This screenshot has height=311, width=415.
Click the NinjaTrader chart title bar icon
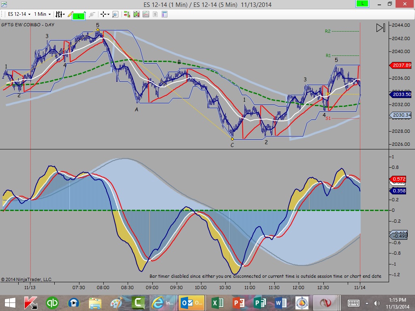click(4, 4)
